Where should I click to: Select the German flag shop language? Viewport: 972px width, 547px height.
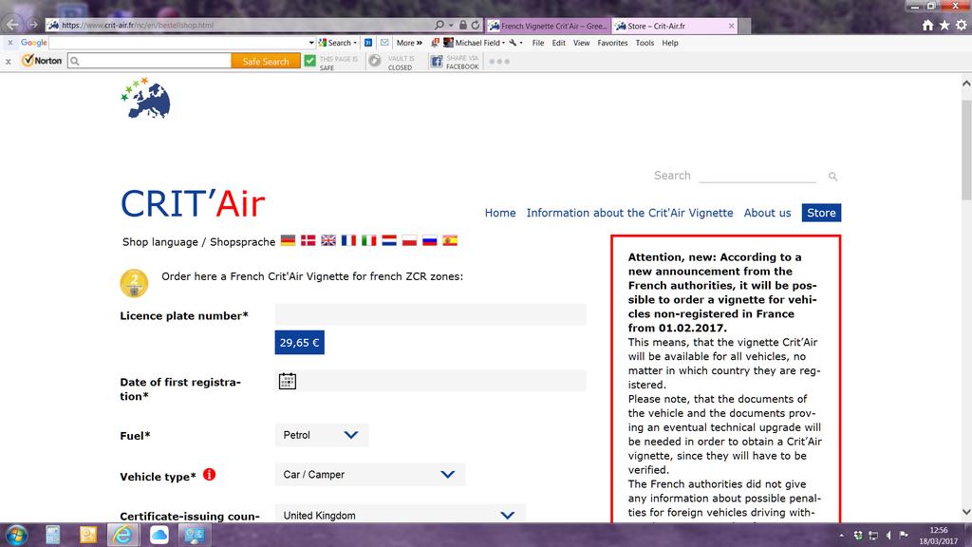click(288, 241)
